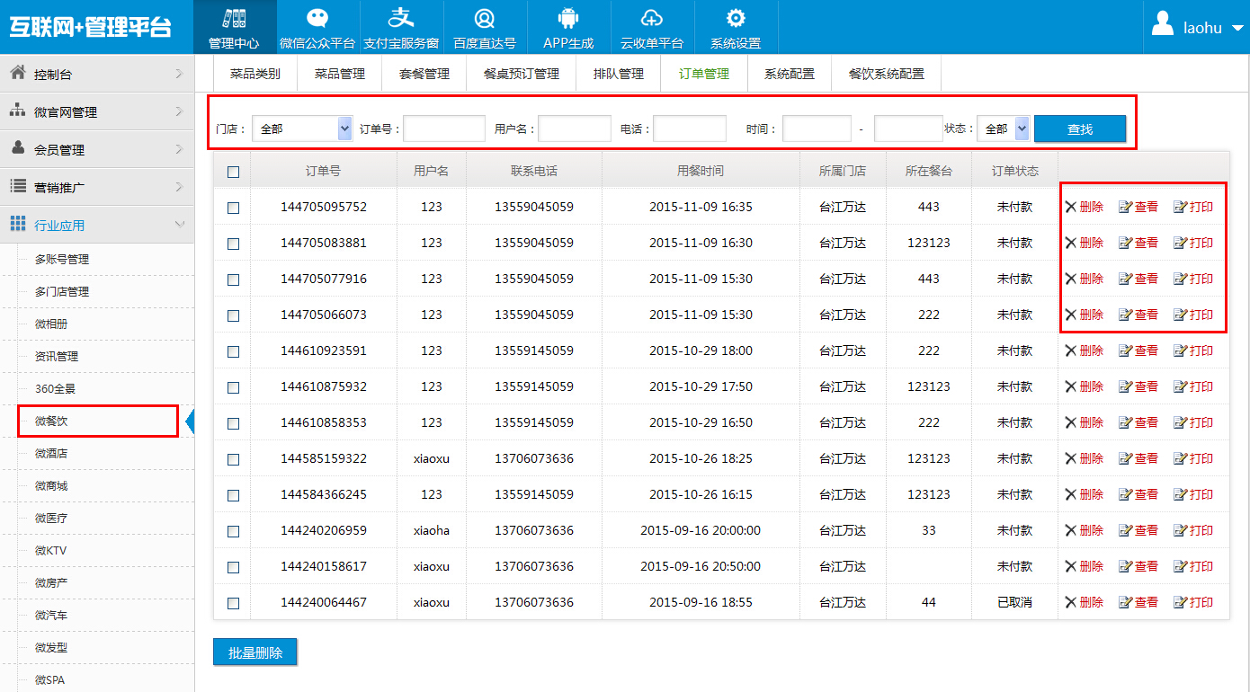Print order 144240064467
Screen dimensions: 1250x692
point(1193,602)
